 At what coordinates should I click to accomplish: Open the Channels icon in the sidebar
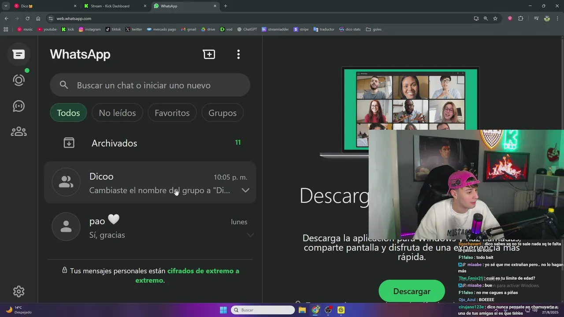coord(19,106)
